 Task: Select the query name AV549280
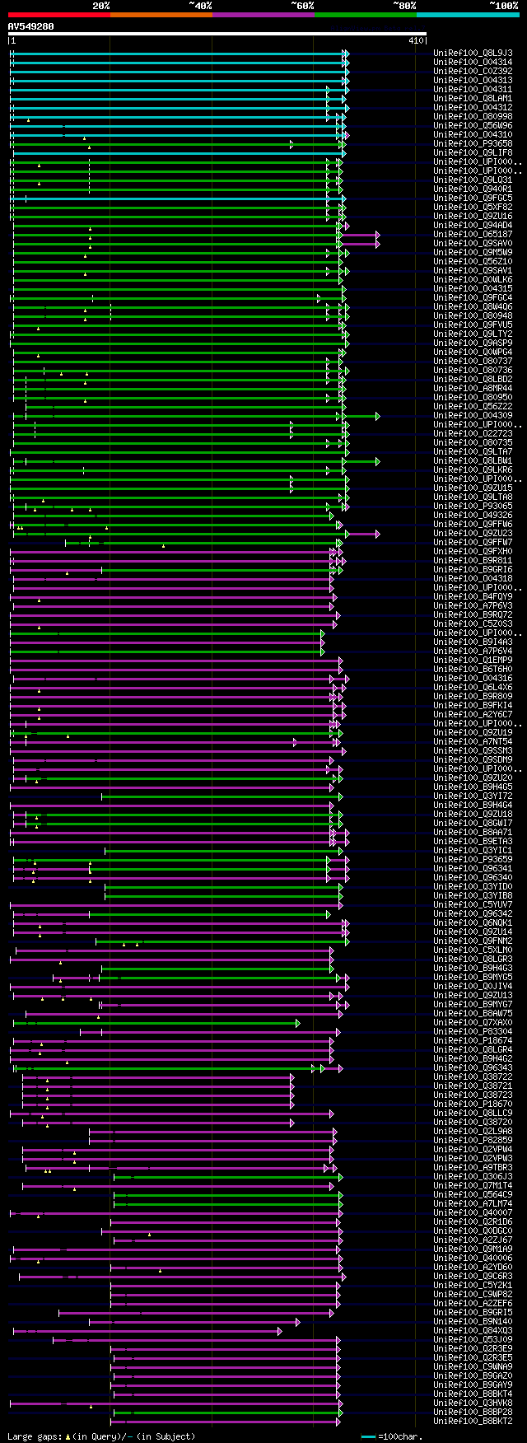[31, 26]
